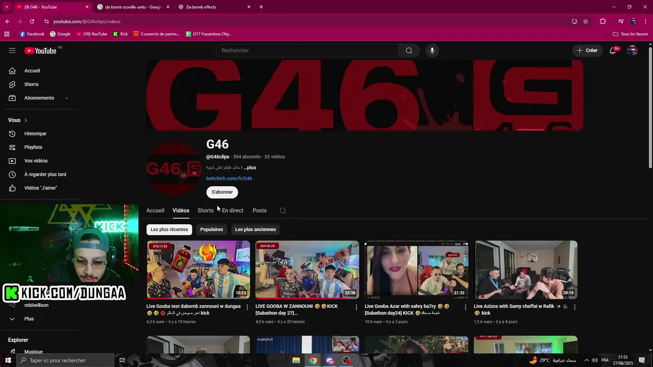The width and height of the screenshot is (653, 367).
Task: Expand channel description ...plus
Action: [250, 168]
